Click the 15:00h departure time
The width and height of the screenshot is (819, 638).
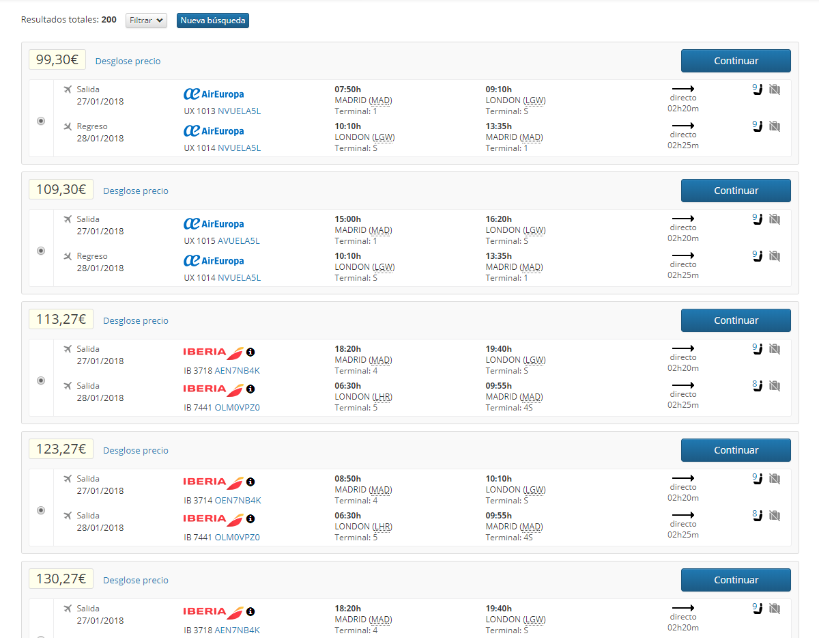(x=347, y=219)
